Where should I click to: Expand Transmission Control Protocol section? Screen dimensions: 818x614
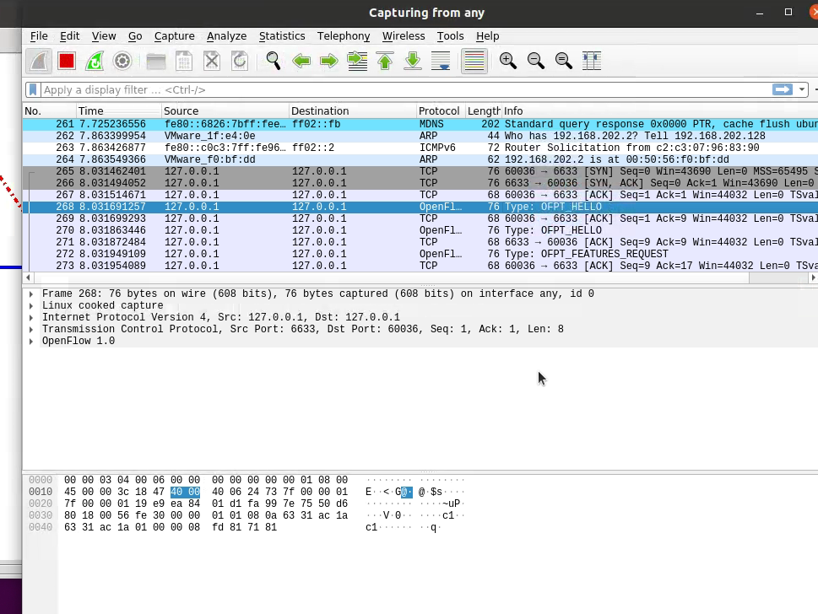tap(31, 330)
